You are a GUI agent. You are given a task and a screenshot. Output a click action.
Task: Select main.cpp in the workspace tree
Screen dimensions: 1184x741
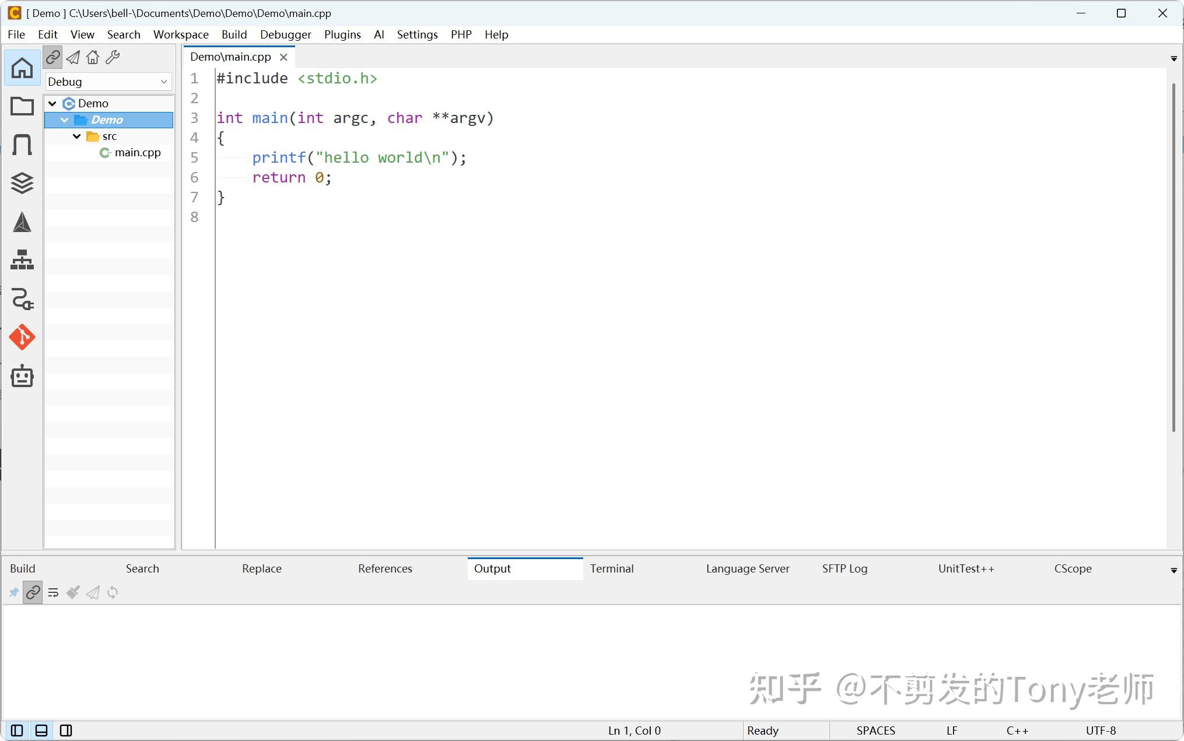pyautogui.click(x=138, y=152)
